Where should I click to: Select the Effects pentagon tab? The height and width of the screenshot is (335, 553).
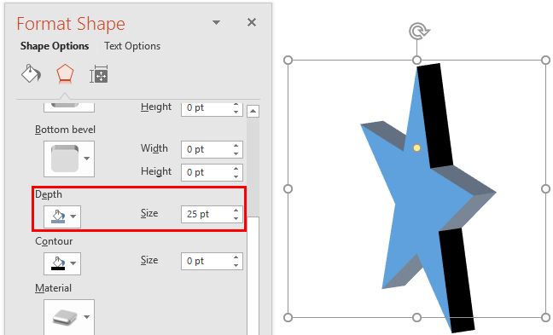click(65, 74)
